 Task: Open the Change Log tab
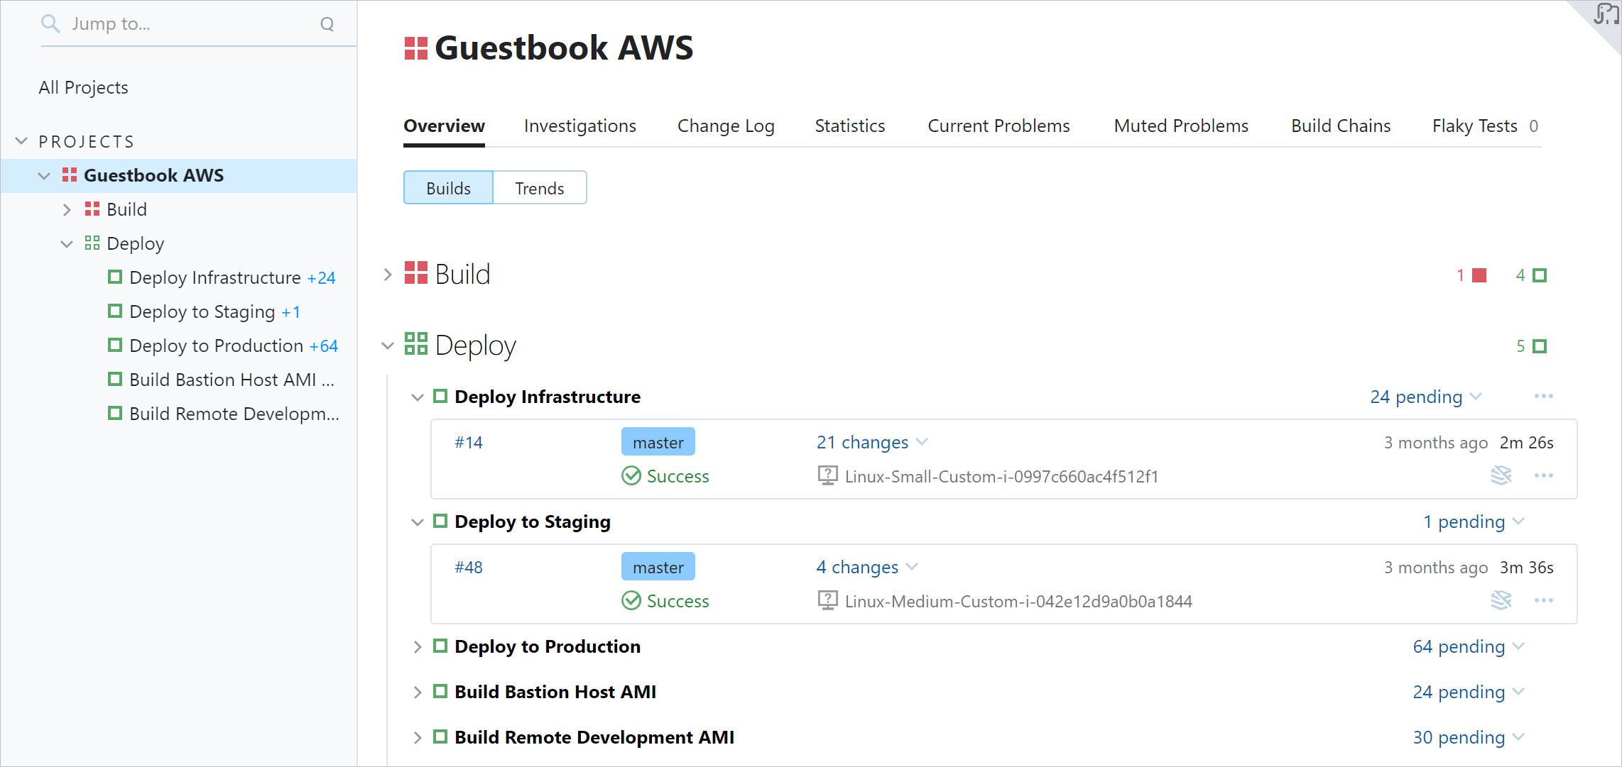[x=725, y=126]
